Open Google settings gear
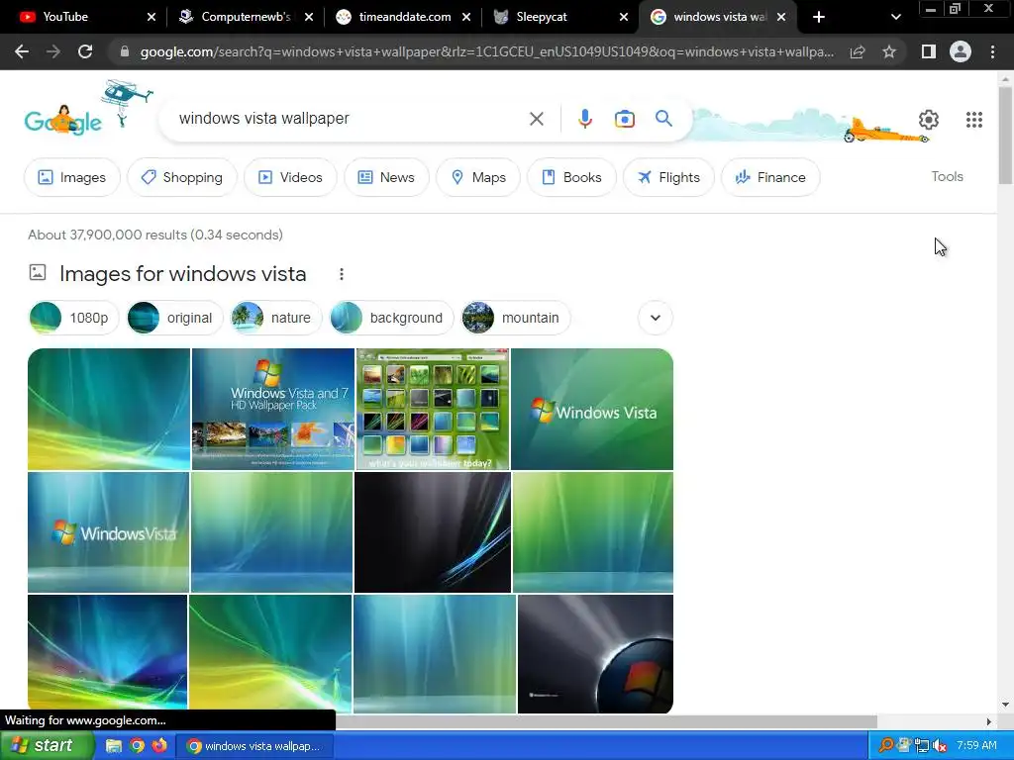The height and width of the screenshot is (760, 1014). tap(929, 120)
